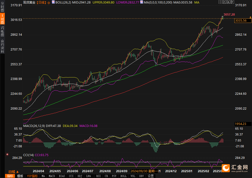
Task: Click the MACD:16.08 value
Action: tap(88, 126)
